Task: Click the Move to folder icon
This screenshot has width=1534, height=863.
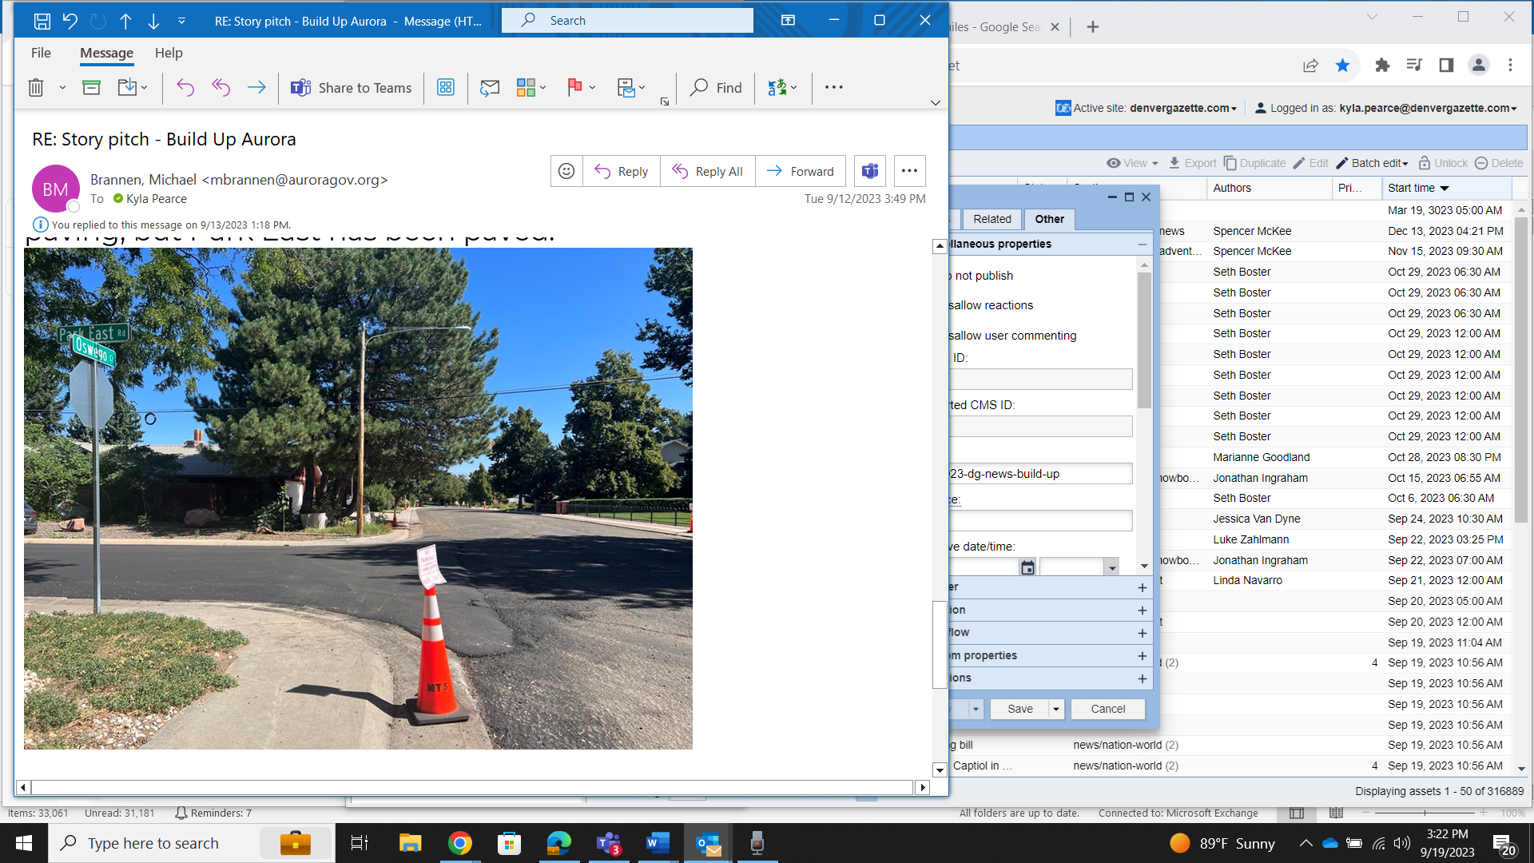Action: click(x=127, y=88)
